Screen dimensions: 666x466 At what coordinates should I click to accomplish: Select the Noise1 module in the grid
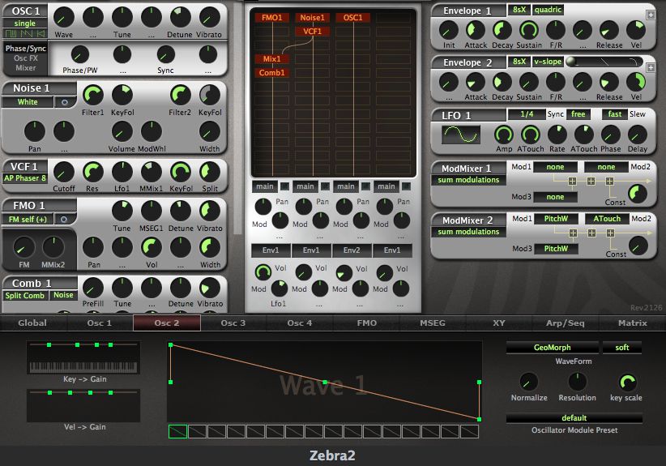(x=312, y=17)
